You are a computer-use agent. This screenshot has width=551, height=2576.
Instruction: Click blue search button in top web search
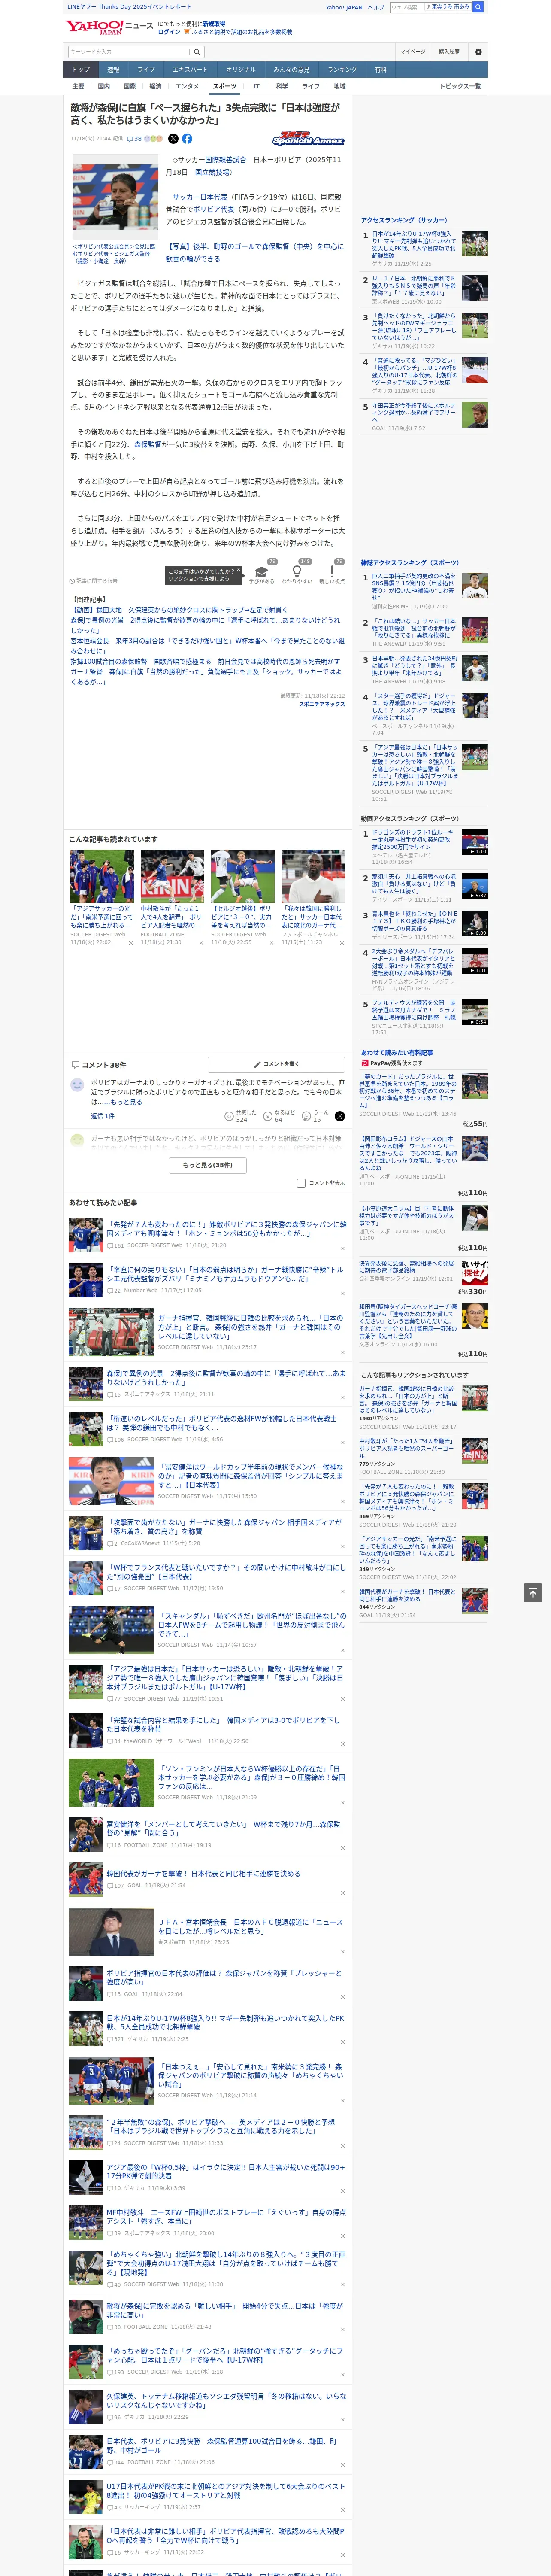(478, 7)
